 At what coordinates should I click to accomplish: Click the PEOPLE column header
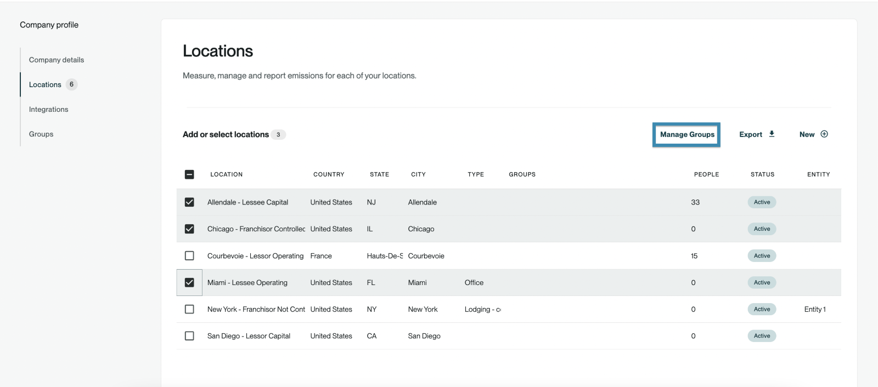706,174
